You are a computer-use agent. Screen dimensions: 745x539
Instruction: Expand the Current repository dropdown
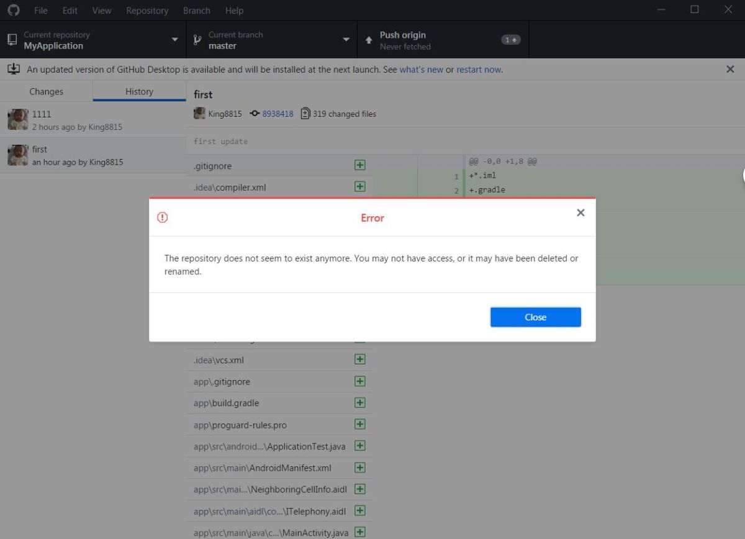tap(93, 40)
